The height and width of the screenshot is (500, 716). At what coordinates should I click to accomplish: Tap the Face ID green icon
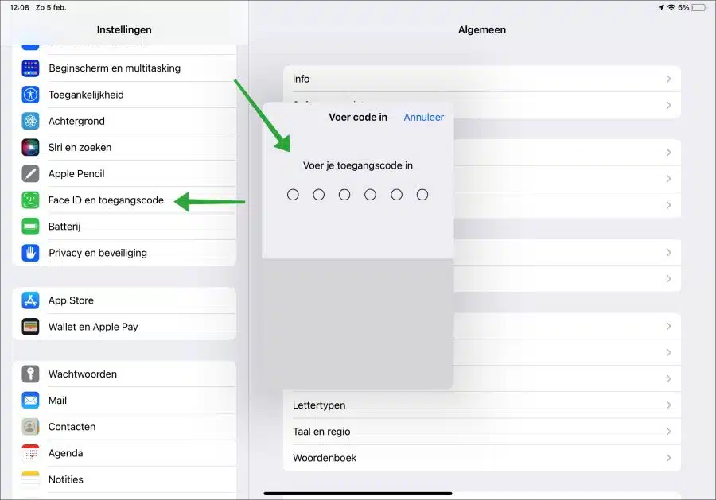click(30, 200)
